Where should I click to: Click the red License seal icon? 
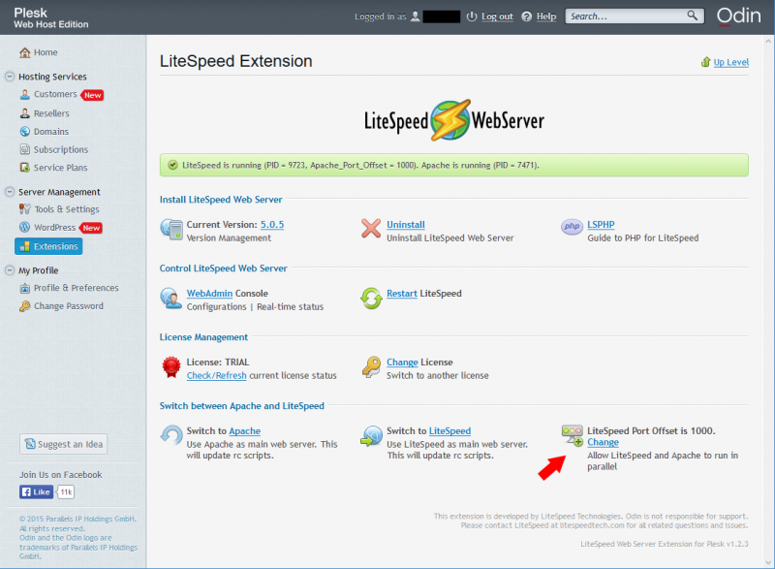171,367
